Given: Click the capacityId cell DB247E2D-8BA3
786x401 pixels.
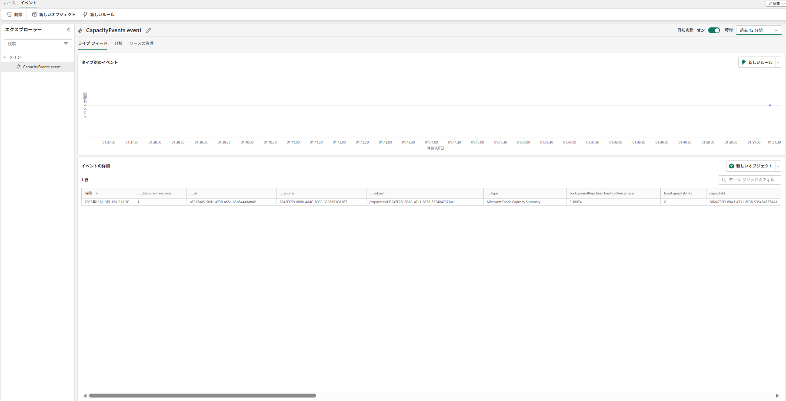Looking at the screenshot, I should [x=744, y=202].
